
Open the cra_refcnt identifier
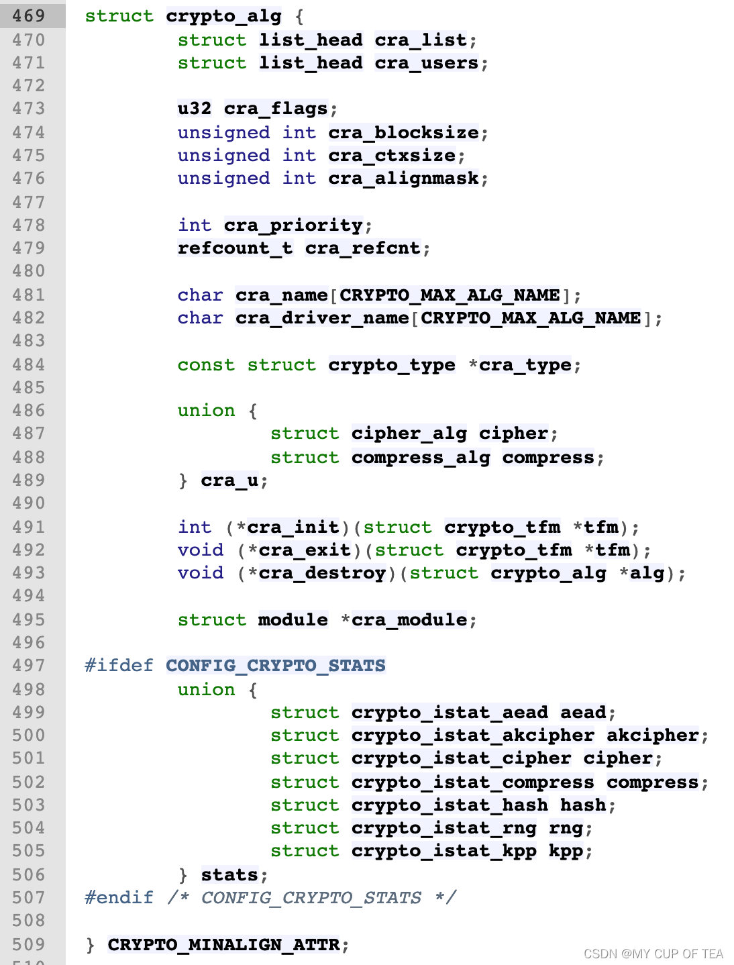(363, 248)
